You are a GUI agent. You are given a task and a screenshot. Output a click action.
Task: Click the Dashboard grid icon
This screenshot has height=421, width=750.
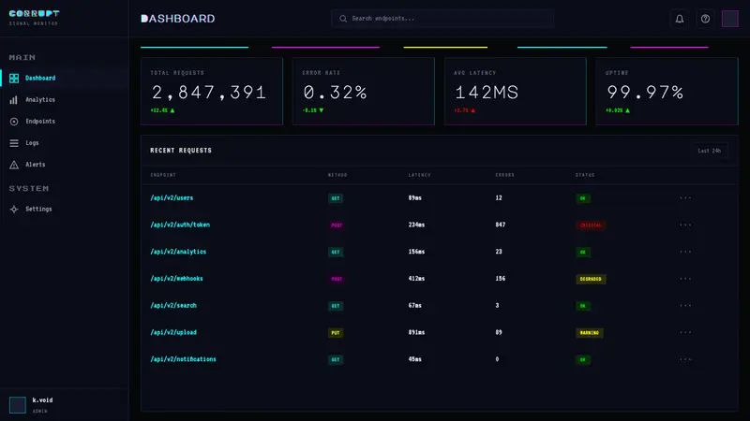click(x=14, y=79)
